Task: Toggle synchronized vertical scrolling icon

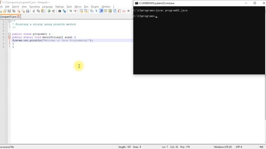Action: tap(81, 11)
